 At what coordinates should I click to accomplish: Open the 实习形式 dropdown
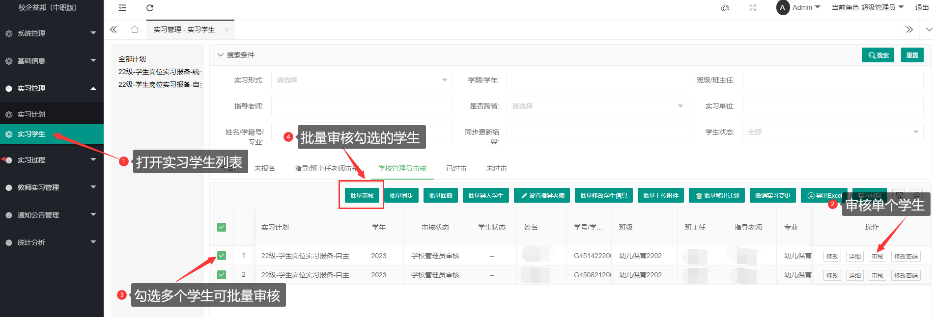(x=361, y=80)
